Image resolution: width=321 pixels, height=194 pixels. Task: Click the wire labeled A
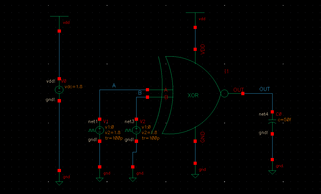(x=122, y=90)
